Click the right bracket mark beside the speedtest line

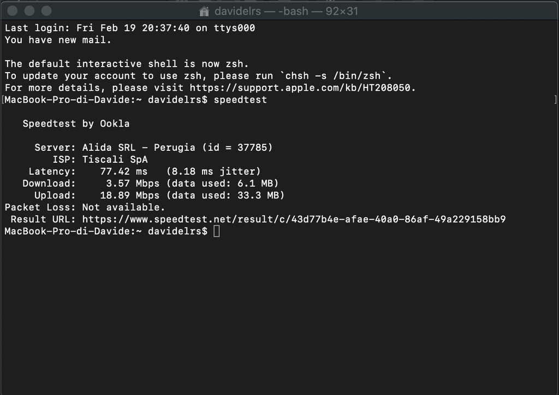tap(555, 99)
